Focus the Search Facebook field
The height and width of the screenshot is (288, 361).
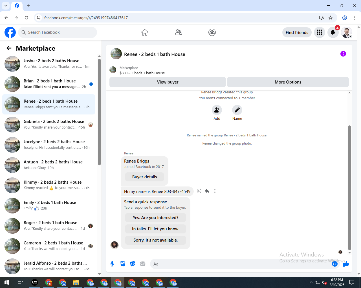tap(58, 32)
